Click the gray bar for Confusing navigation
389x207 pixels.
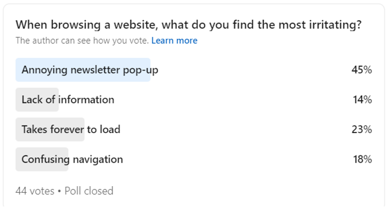tap(42, 159)
